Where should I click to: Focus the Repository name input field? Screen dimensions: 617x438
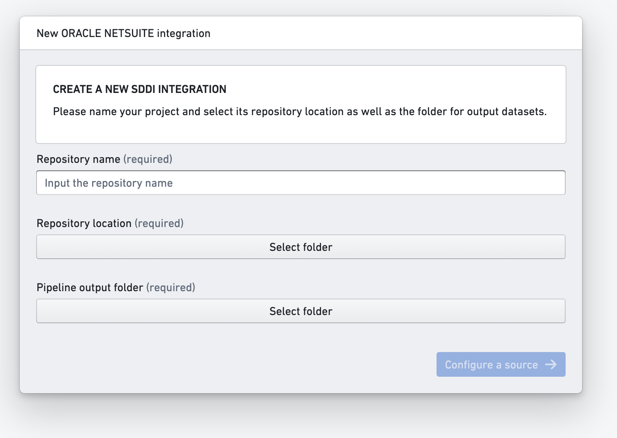click(301, 183)
